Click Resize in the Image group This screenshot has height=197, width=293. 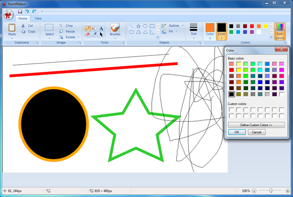tap(67, 32)
